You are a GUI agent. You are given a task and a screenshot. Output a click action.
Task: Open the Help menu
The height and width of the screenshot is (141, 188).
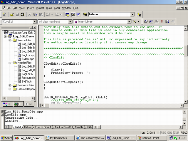coord(76,8)
